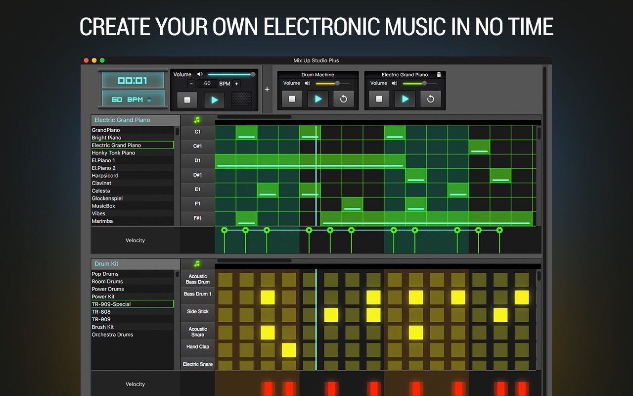Choose the Room Drums kit
This screenshot has height=396, width=633.
pyautogui.click(x=132, y=281)
